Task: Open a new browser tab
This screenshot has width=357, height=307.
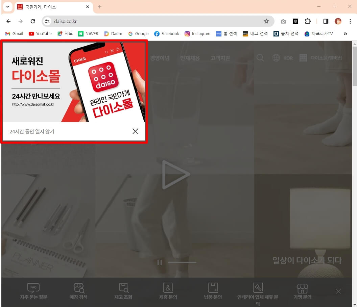Action: [99, 7]
